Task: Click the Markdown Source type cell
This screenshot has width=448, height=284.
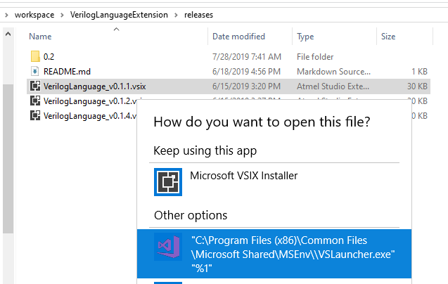Action: [x=333, y=72]
